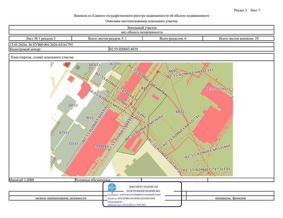This screenshot has width=283, height=218.
Task: Click the map label "02:55:020603:6042(1)"
Action: click(107, 101)
